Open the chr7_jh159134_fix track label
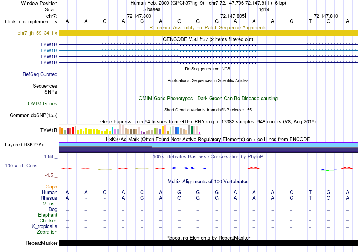This screenshot has width=358, height=252. (37, 33)
